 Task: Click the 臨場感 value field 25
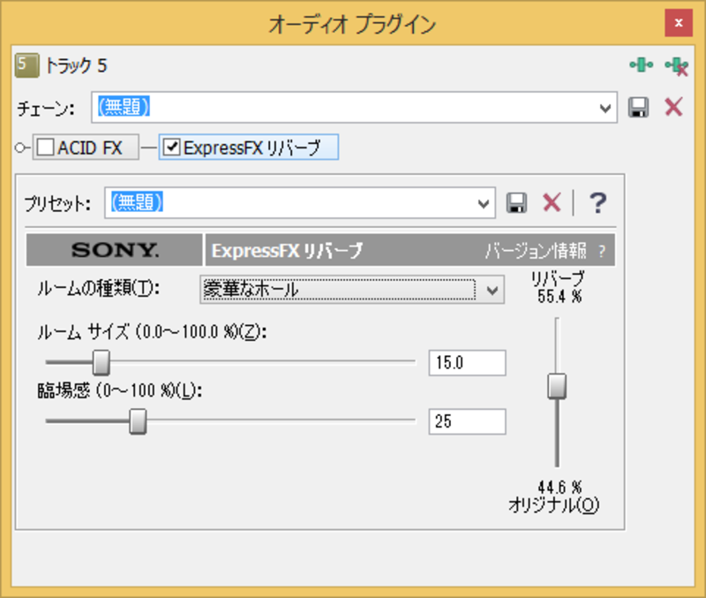(x=468, y=422)
